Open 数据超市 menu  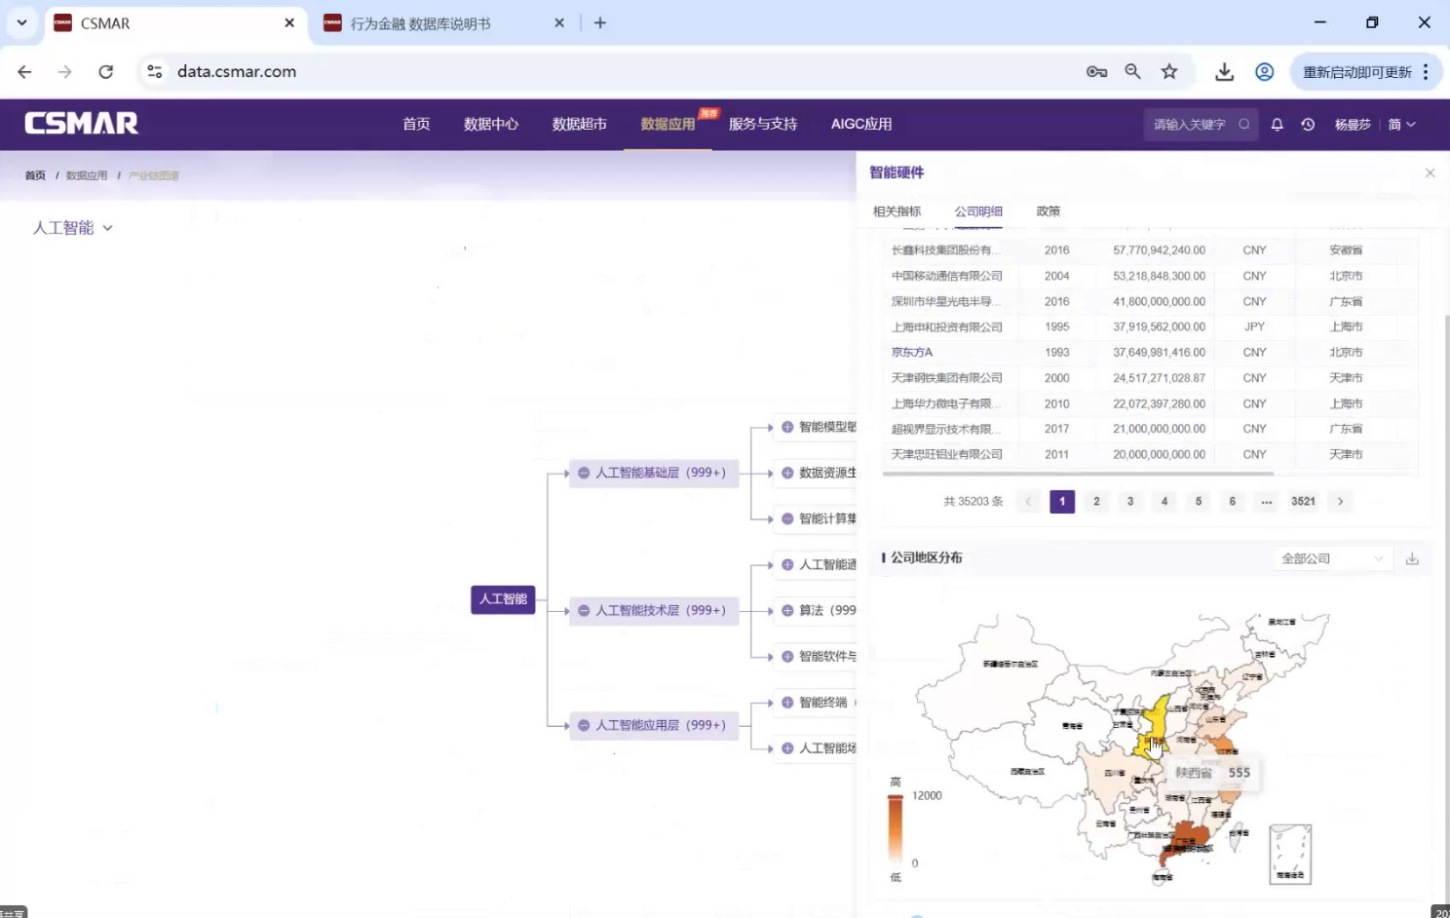click(x=580, y=124)
